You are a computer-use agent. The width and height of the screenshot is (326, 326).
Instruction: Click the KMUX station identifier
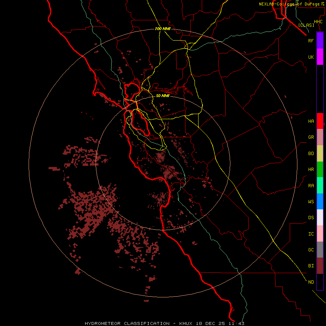187,323
